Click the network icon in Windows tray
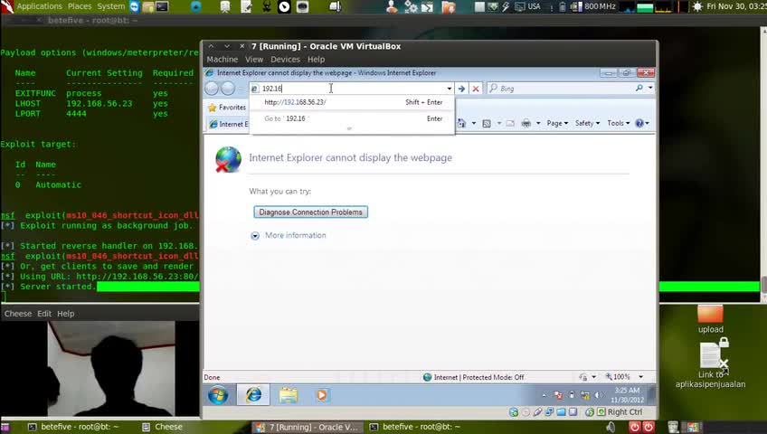The width and height of the screenshot is (767, 434). point(584,395)
